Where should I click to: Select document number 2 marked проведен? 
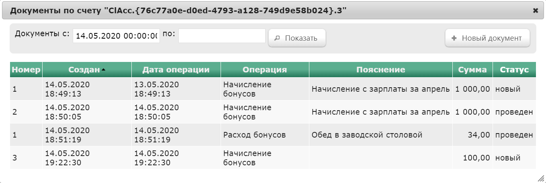click(x=273, y=112)
